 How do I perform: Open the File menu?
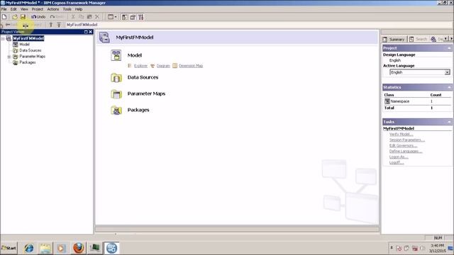(4, 9)
